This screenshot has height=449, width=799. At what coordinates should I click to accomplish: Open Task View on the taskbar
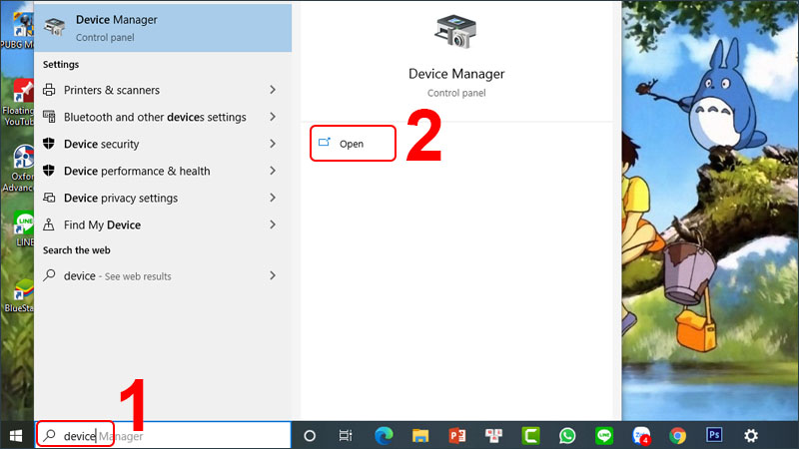[x=346, y=436]
